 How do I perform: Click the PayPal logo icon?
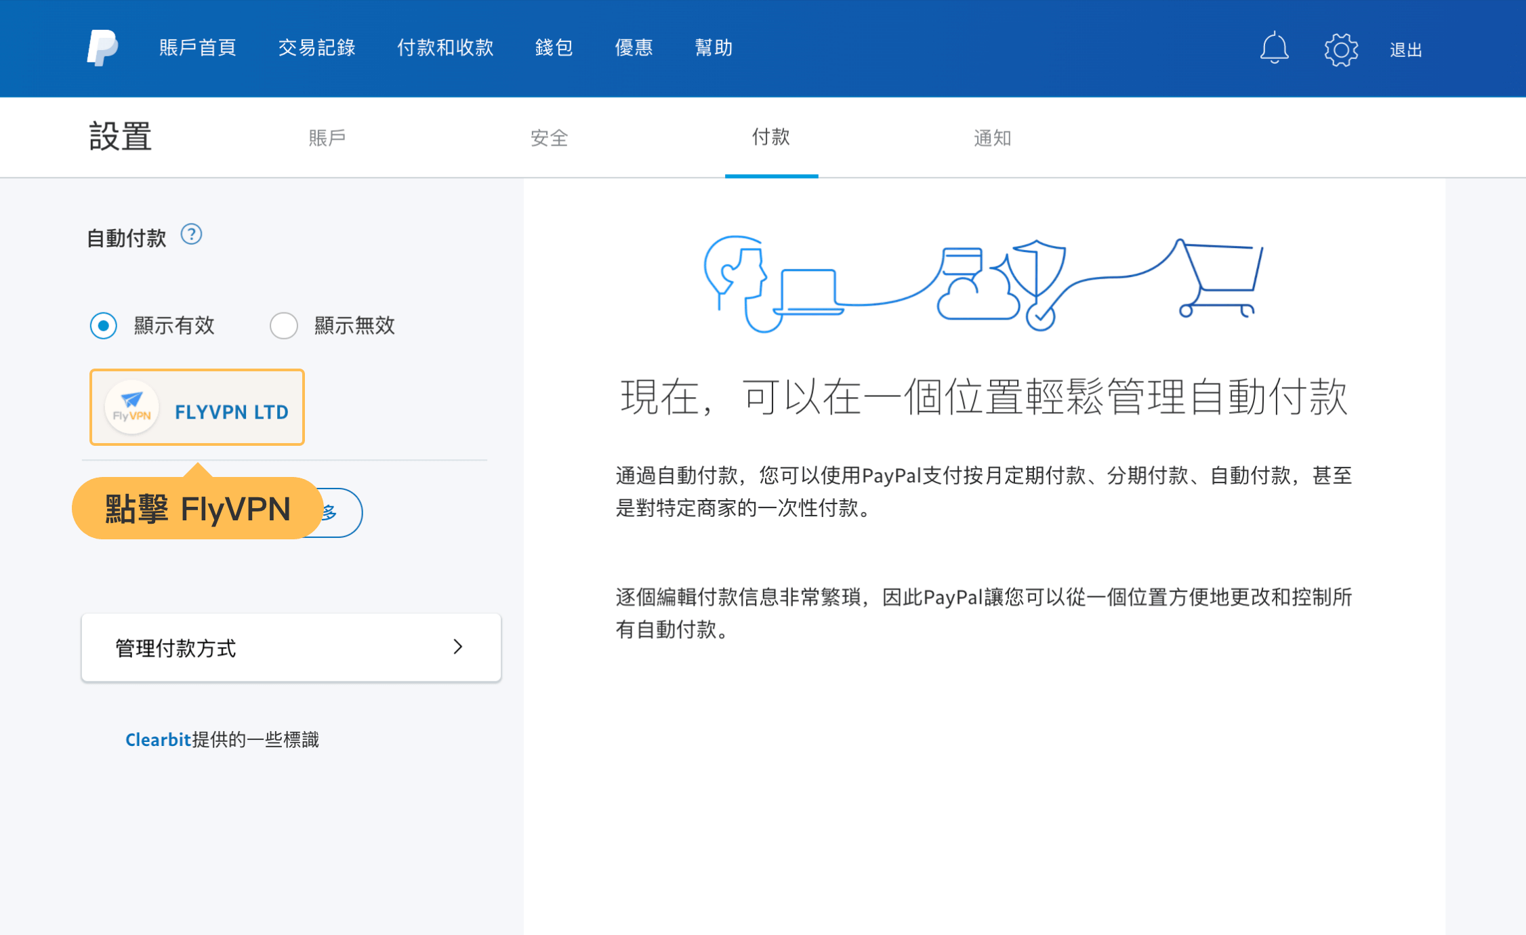point(102,47)
